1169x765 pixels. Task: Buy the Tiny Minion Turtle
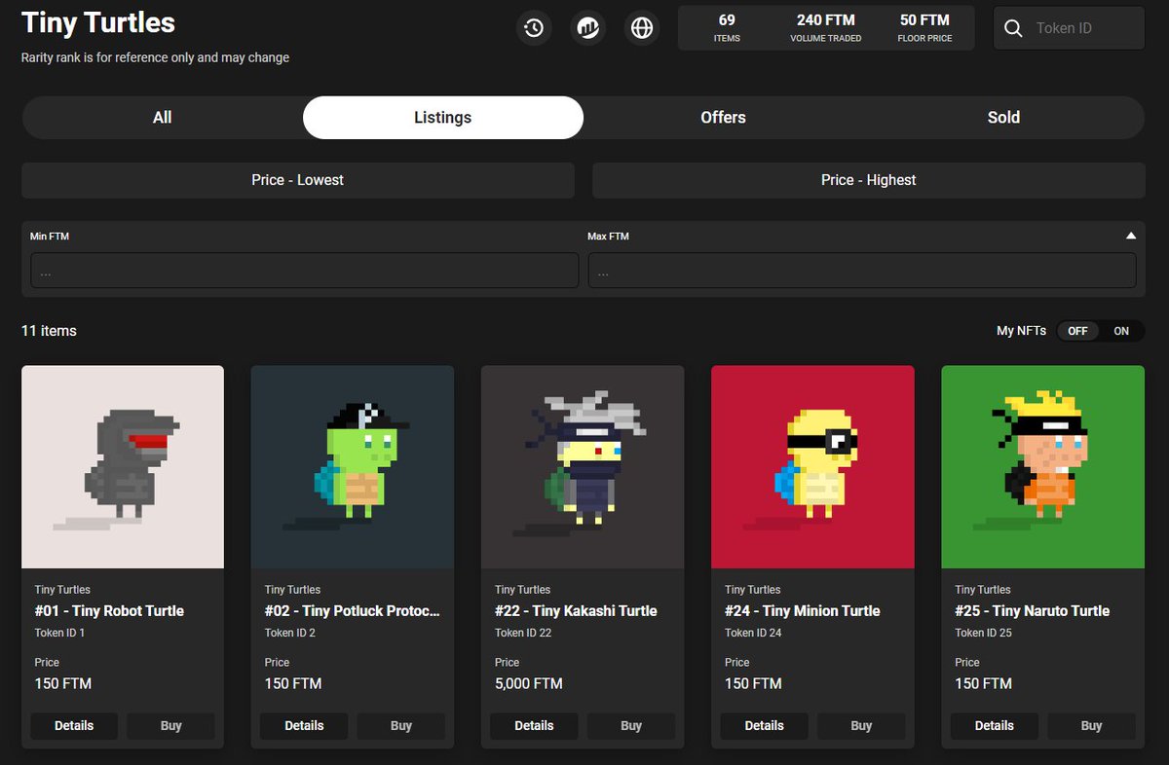click(x=861, y=726)
